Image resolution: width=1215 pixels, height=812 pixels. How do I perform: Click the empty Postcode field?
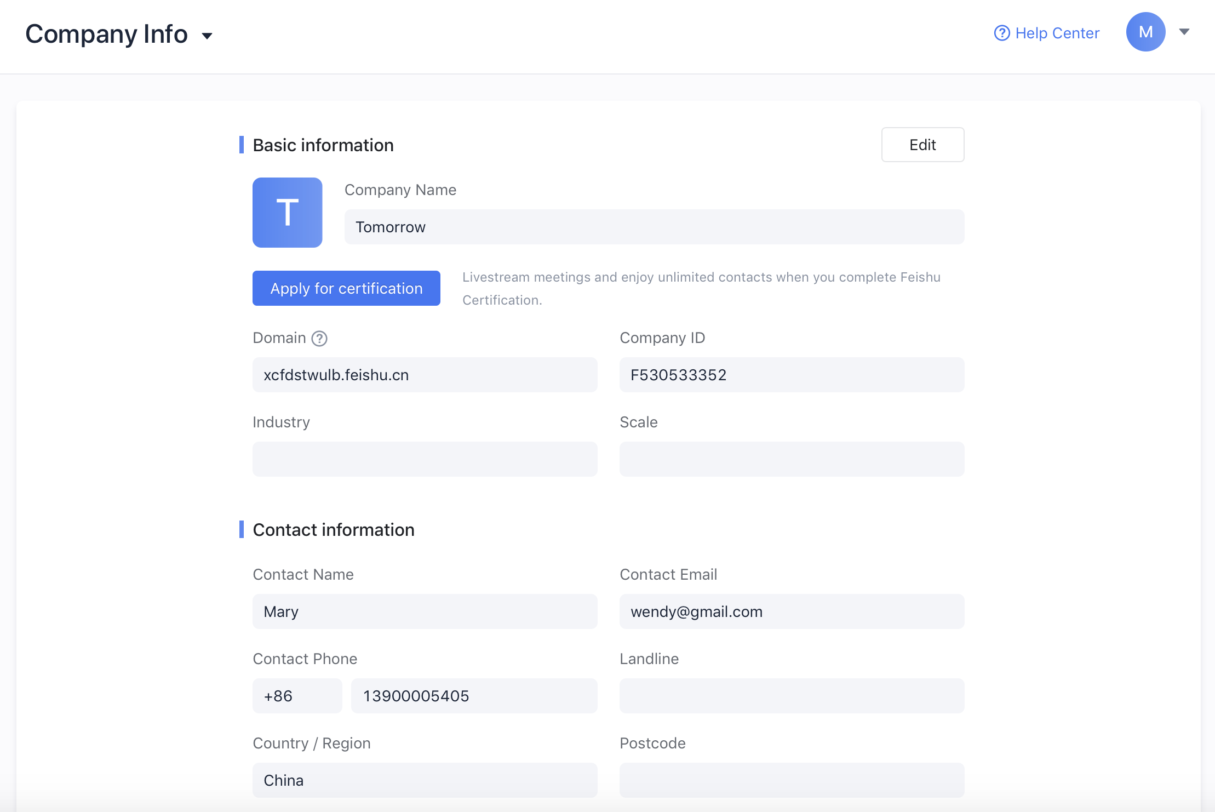tap(792, 779)
